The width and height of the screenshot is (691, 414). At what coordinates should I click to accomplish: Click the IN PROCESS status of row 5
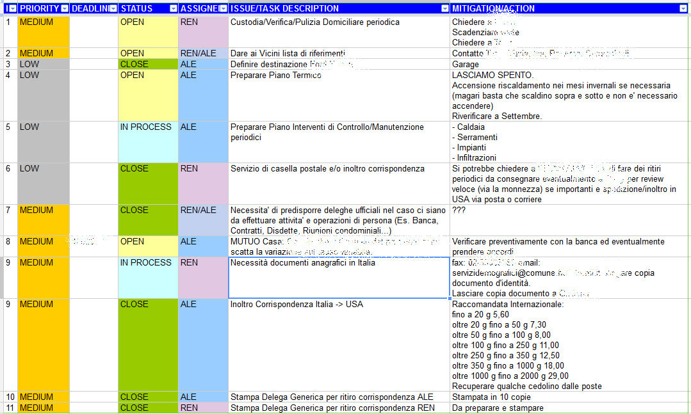point(148,142)
